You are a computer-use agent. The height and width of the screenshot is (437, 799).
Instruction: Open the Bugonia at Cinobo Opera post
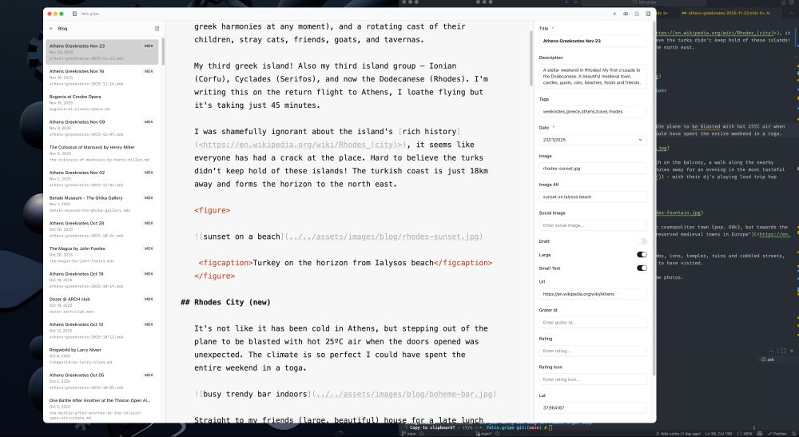coord(102,102)
